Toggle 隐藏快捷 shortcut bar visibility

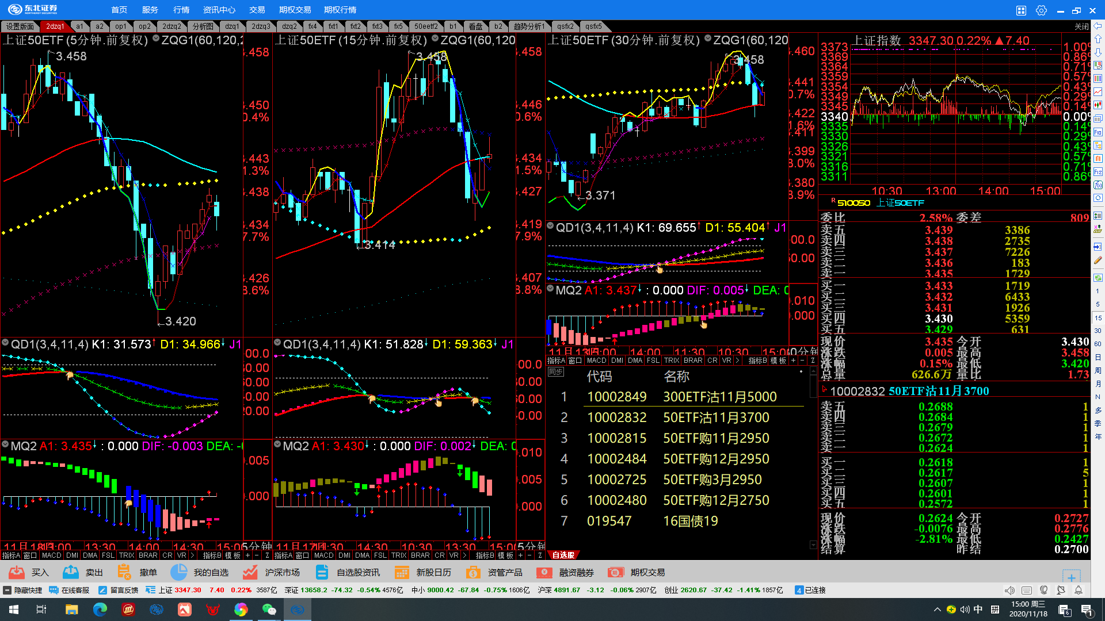point(23,590)
